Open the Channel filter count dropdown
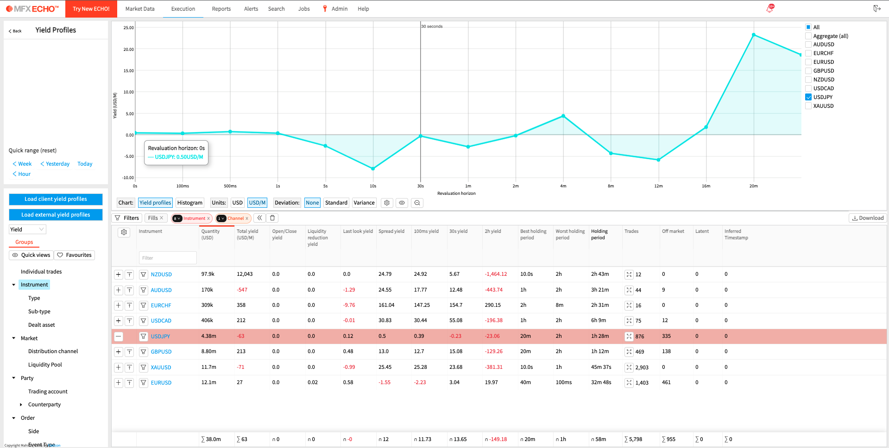 [221, 218]
